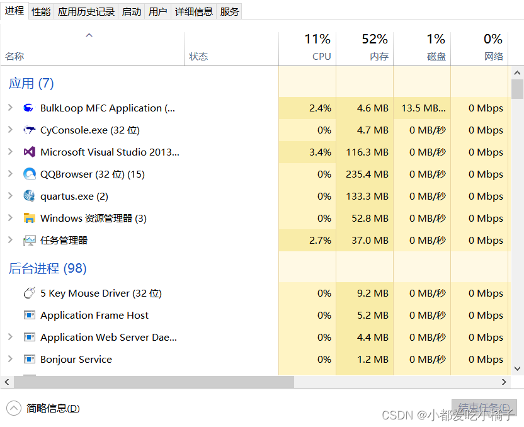Select the 应用 (7) group header
This screenshot has height=427, width=524.
pyautogui.click(x=31, y=83)
